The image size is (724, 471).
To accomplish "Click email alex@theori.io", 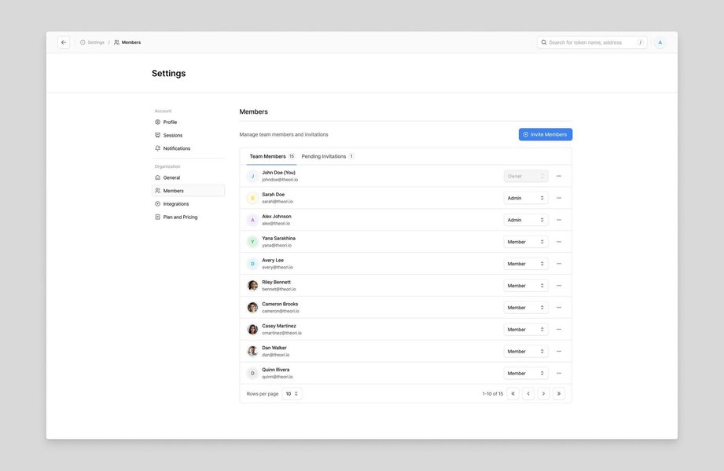I will tap(276, 224).
